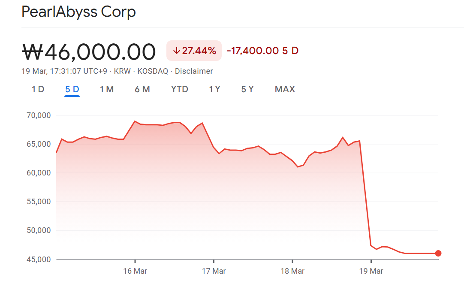Switch to the 1 D time range
Image resolution: width=464 pixels, height=287 pixels.
pyautogui.click(x=38, y=89)
